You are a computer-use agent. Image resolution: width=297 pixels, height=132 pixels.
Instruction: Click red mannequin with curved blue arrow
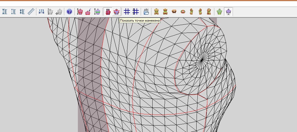89,12
